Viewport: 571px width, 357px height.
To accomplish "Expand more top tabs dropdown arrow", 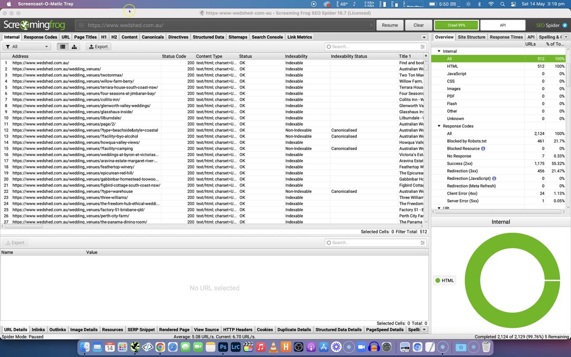I will point(423,37).
